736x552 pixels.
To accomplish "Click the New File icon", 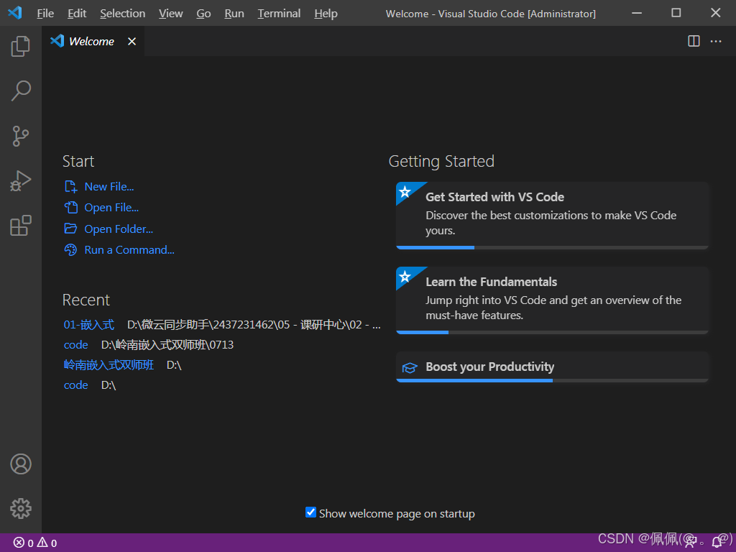I will [71, 187].
